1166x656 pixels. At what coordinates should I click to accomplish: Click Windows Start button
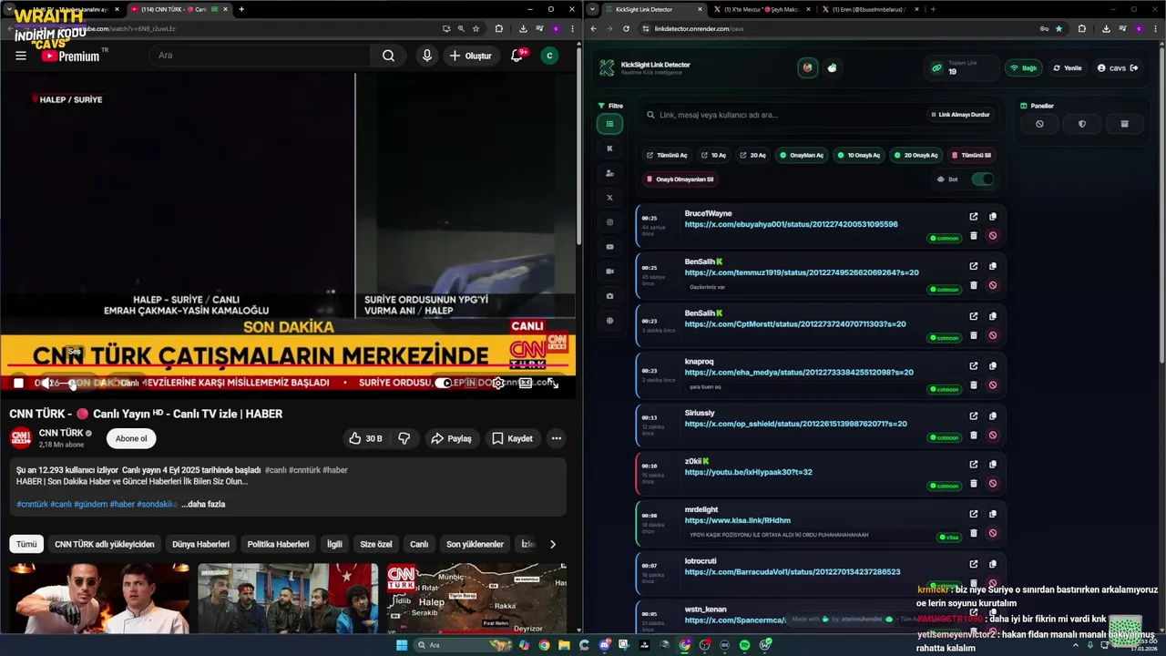402,645
